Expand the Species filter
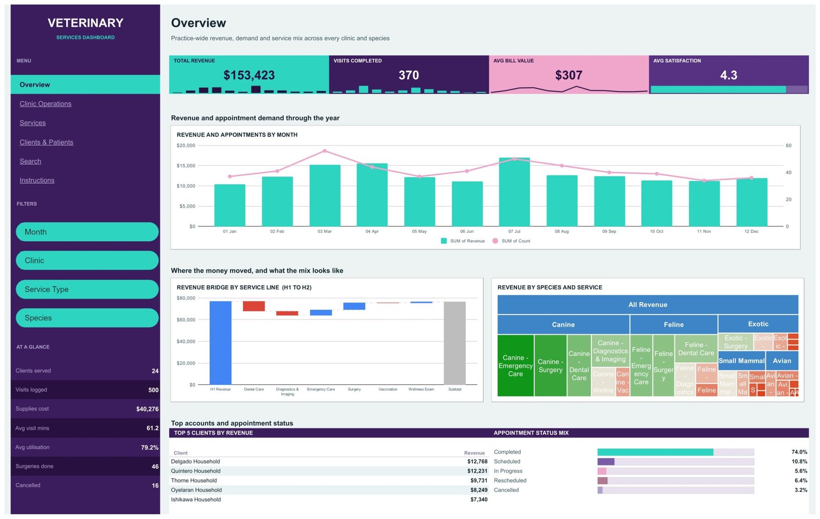 coord(87,318)
